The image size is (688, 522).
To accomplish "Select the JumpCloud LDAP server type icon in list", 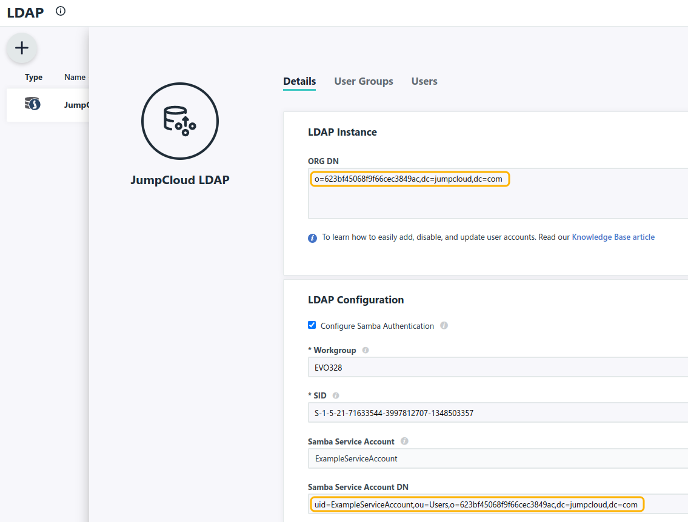I will click(x=33, y=104).
